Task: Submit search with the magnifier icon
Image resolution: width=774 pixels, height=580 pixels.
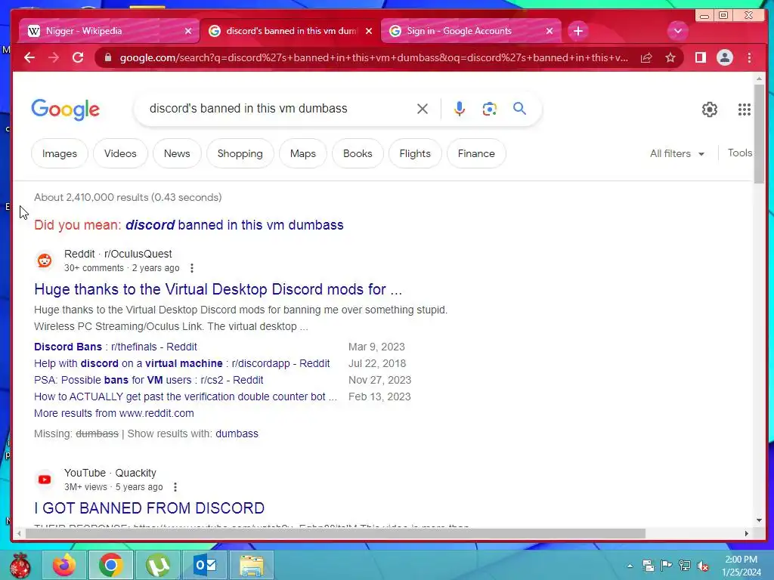Action: coord(519,109)
